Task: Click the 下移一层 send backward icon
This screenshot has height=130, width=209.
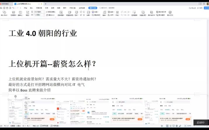Action: pyautogui.click(x=125, y=15)
